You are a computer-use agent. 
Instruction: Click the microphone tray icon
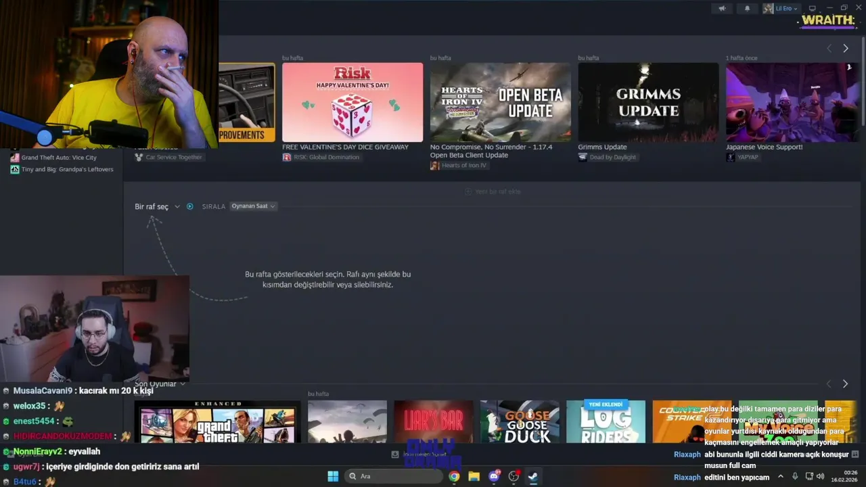795,476
